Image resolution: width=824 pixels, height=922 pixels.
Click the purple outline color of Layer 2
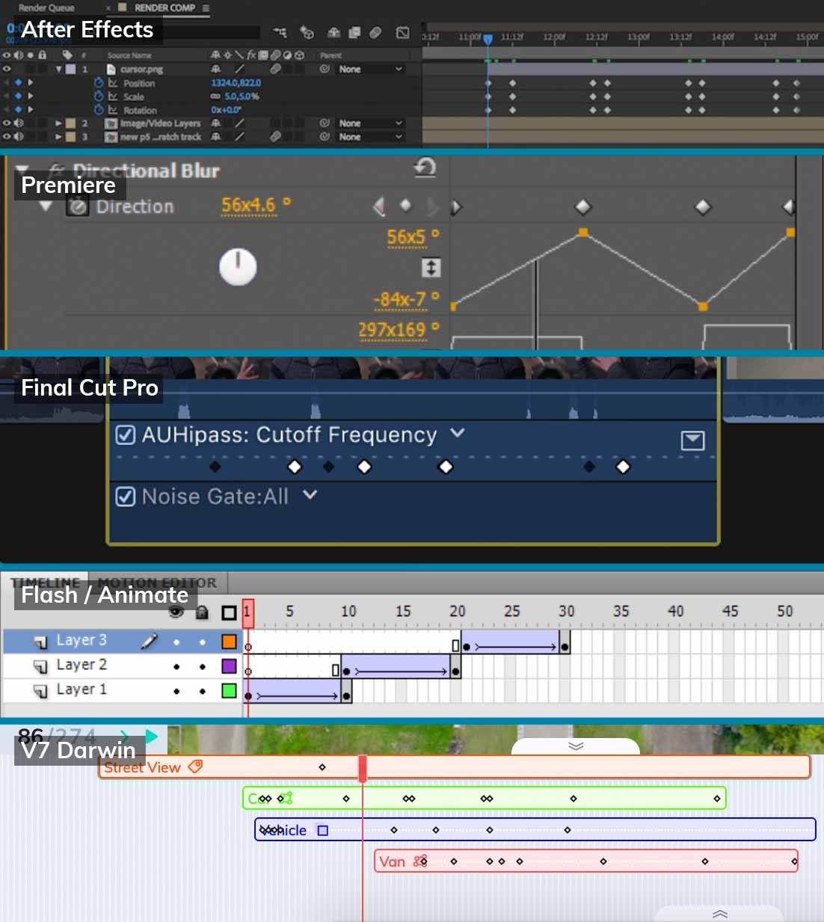pyautogui.click(x=229, y=666)
